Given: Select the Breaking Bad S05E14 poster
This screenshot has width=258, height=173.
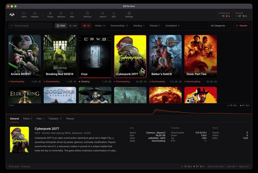Looking at the screenshot, I should tap(60, 56).
